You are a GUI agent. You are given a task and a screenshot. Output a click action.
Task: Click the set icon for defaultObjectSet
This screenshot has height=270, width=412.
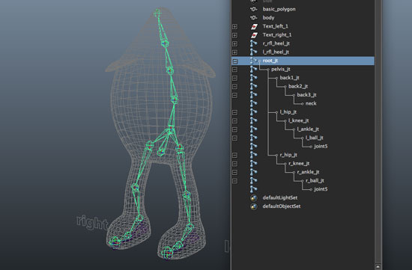(x=253, y=206)
